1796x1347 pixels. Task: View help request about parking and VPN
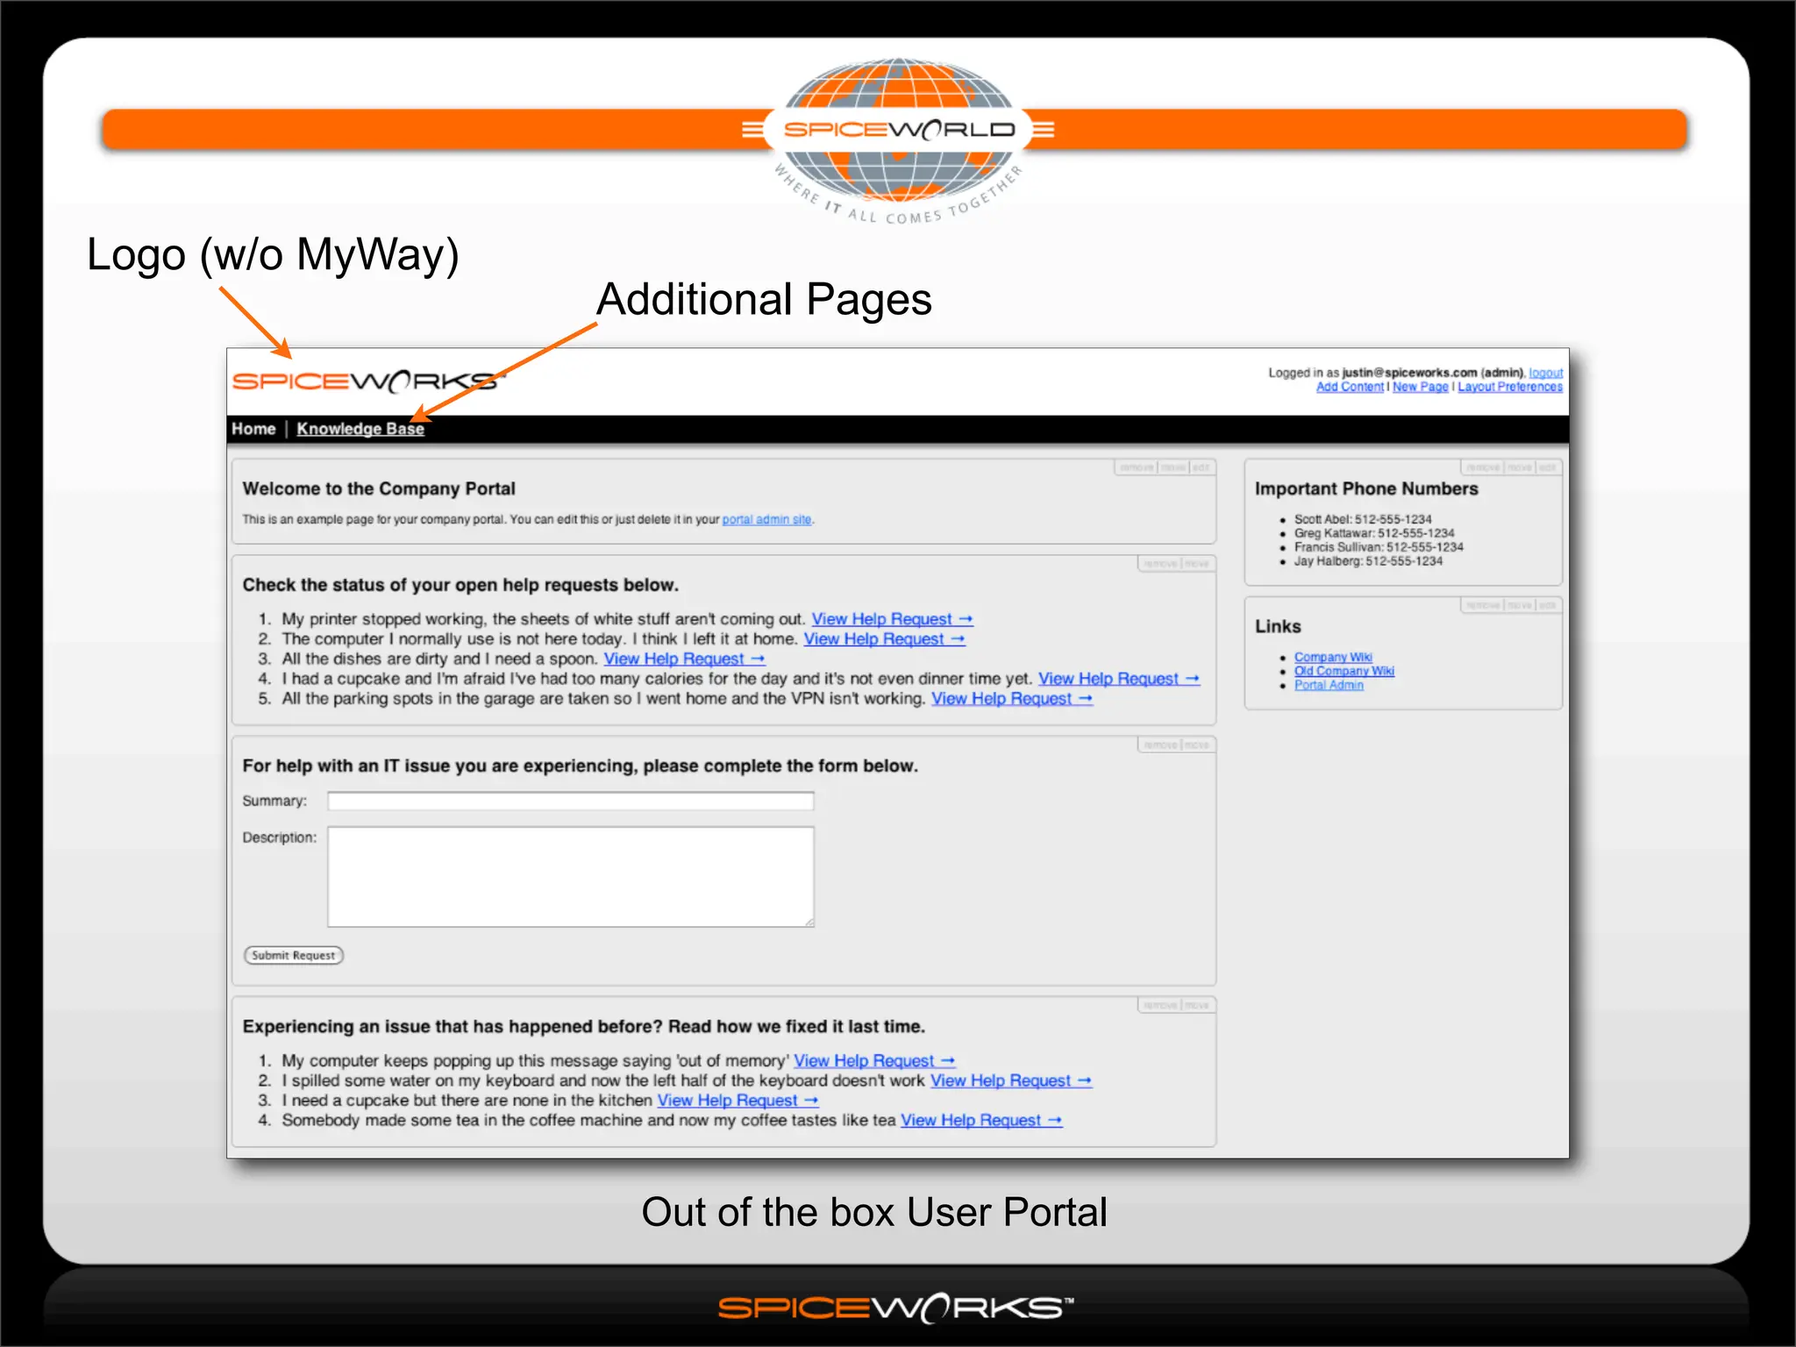(1012, 699)
